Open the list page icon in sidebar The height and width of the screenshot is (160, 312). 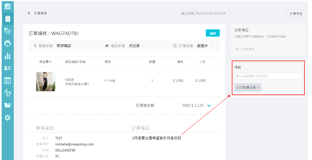(x=8, y=81)
